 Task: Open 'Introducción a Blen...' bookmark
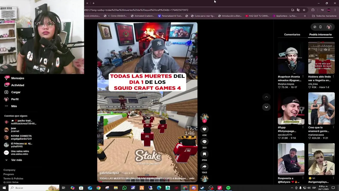click(x=230, y=16)
